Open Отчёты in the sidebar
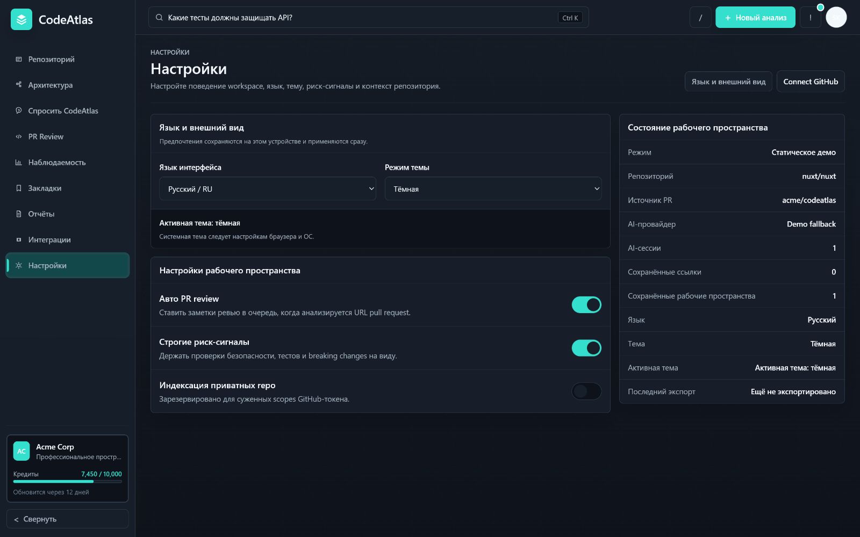 (67, 214)
